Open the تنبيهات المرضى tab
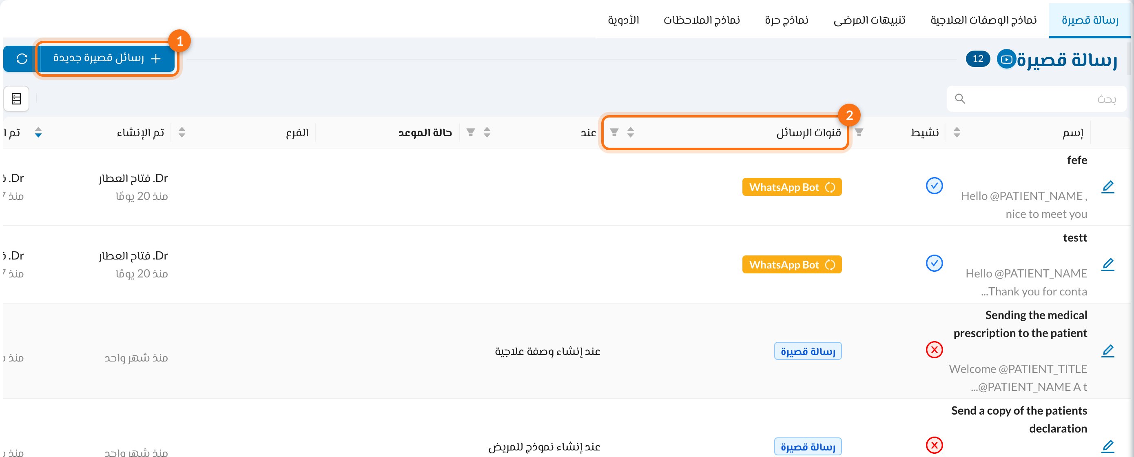Viewport: 1134px width, 457px height. click(869, 20)
